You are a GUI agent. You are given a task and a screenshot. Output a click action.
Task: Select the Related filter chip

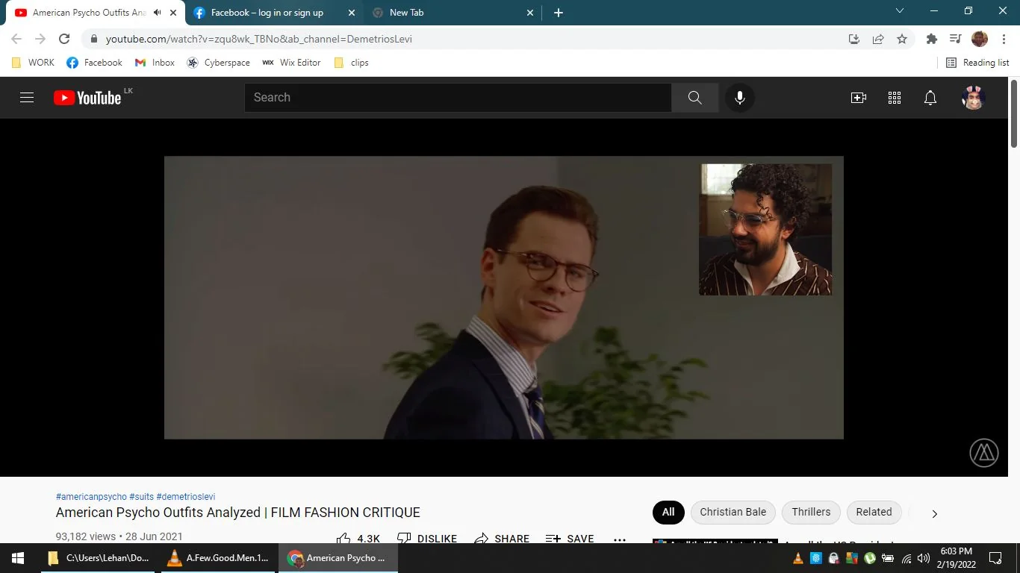coord(874,512)
